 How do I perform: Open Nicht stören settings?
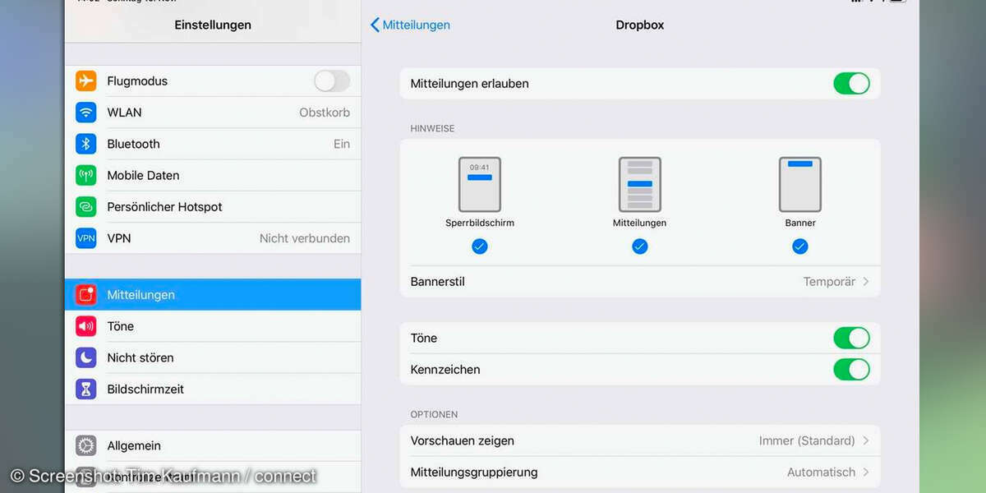point(213,357)
